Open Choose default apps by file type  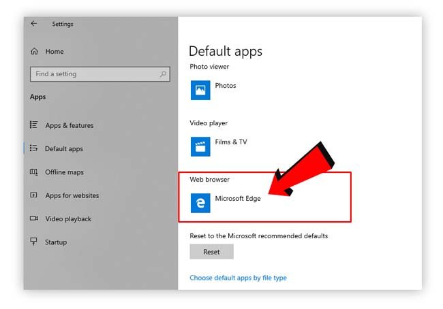[x=238, y=278]
